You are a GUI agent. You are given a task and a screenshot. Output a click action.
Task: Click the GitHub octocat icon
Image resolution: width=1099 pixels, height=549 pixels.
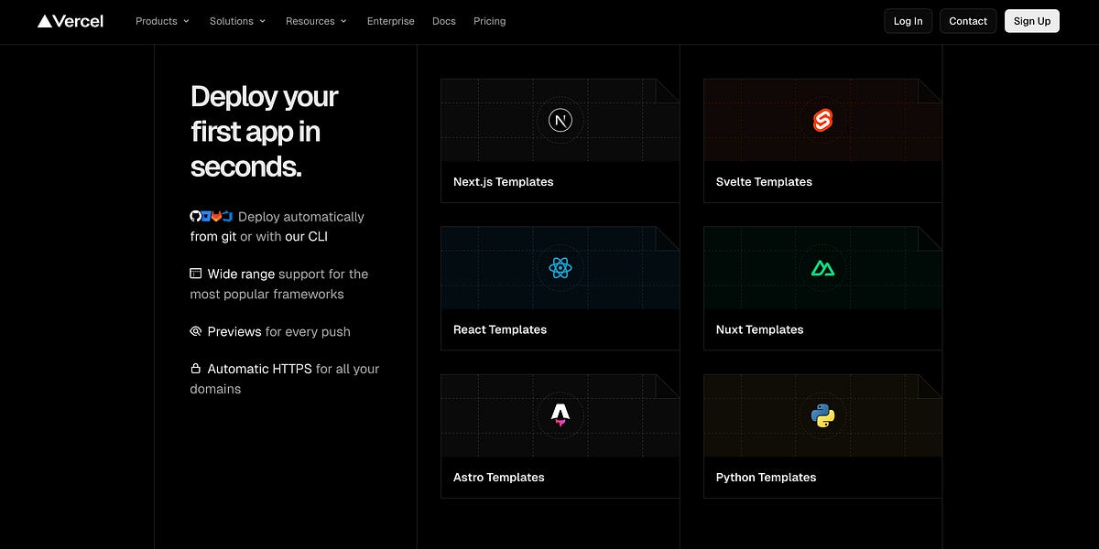(196, 217)
